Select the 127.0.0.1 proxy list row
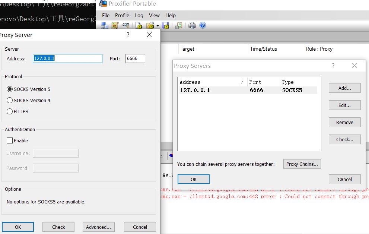Image resolution: width=369 pixels, height=234 pixels. pos(248,90)
